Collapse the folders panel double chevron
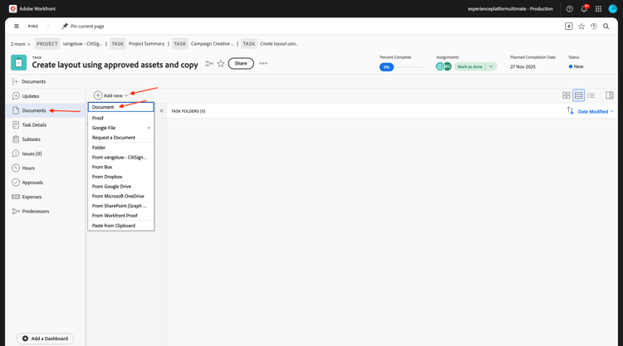The image size is (623, 346). [x=161, y=111]
